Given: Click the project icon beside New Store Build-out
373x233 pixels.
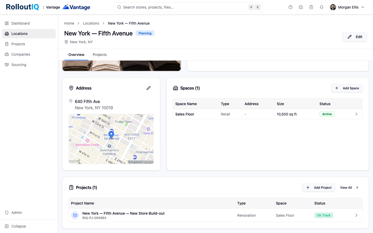Looking at the screenshot, I should coord(75,215).
